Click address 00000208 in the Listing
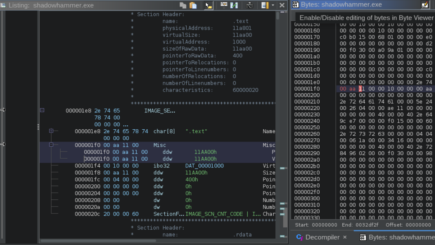This screenshot has height=245, width=435. 87,200
